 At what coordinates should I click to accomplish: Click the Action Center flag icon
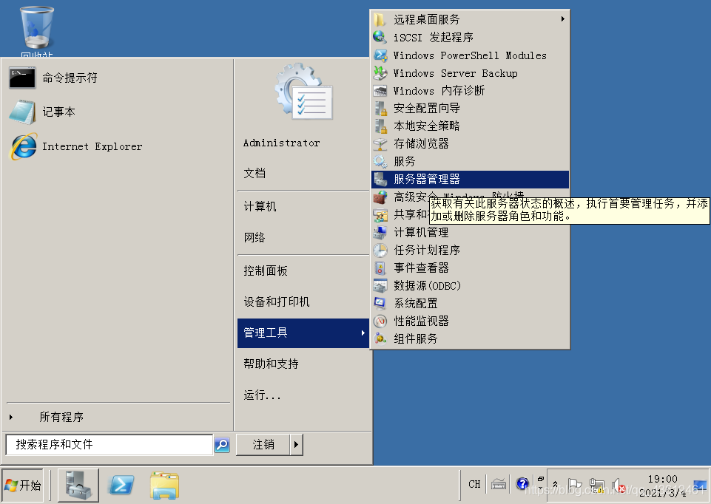(575, 486)
